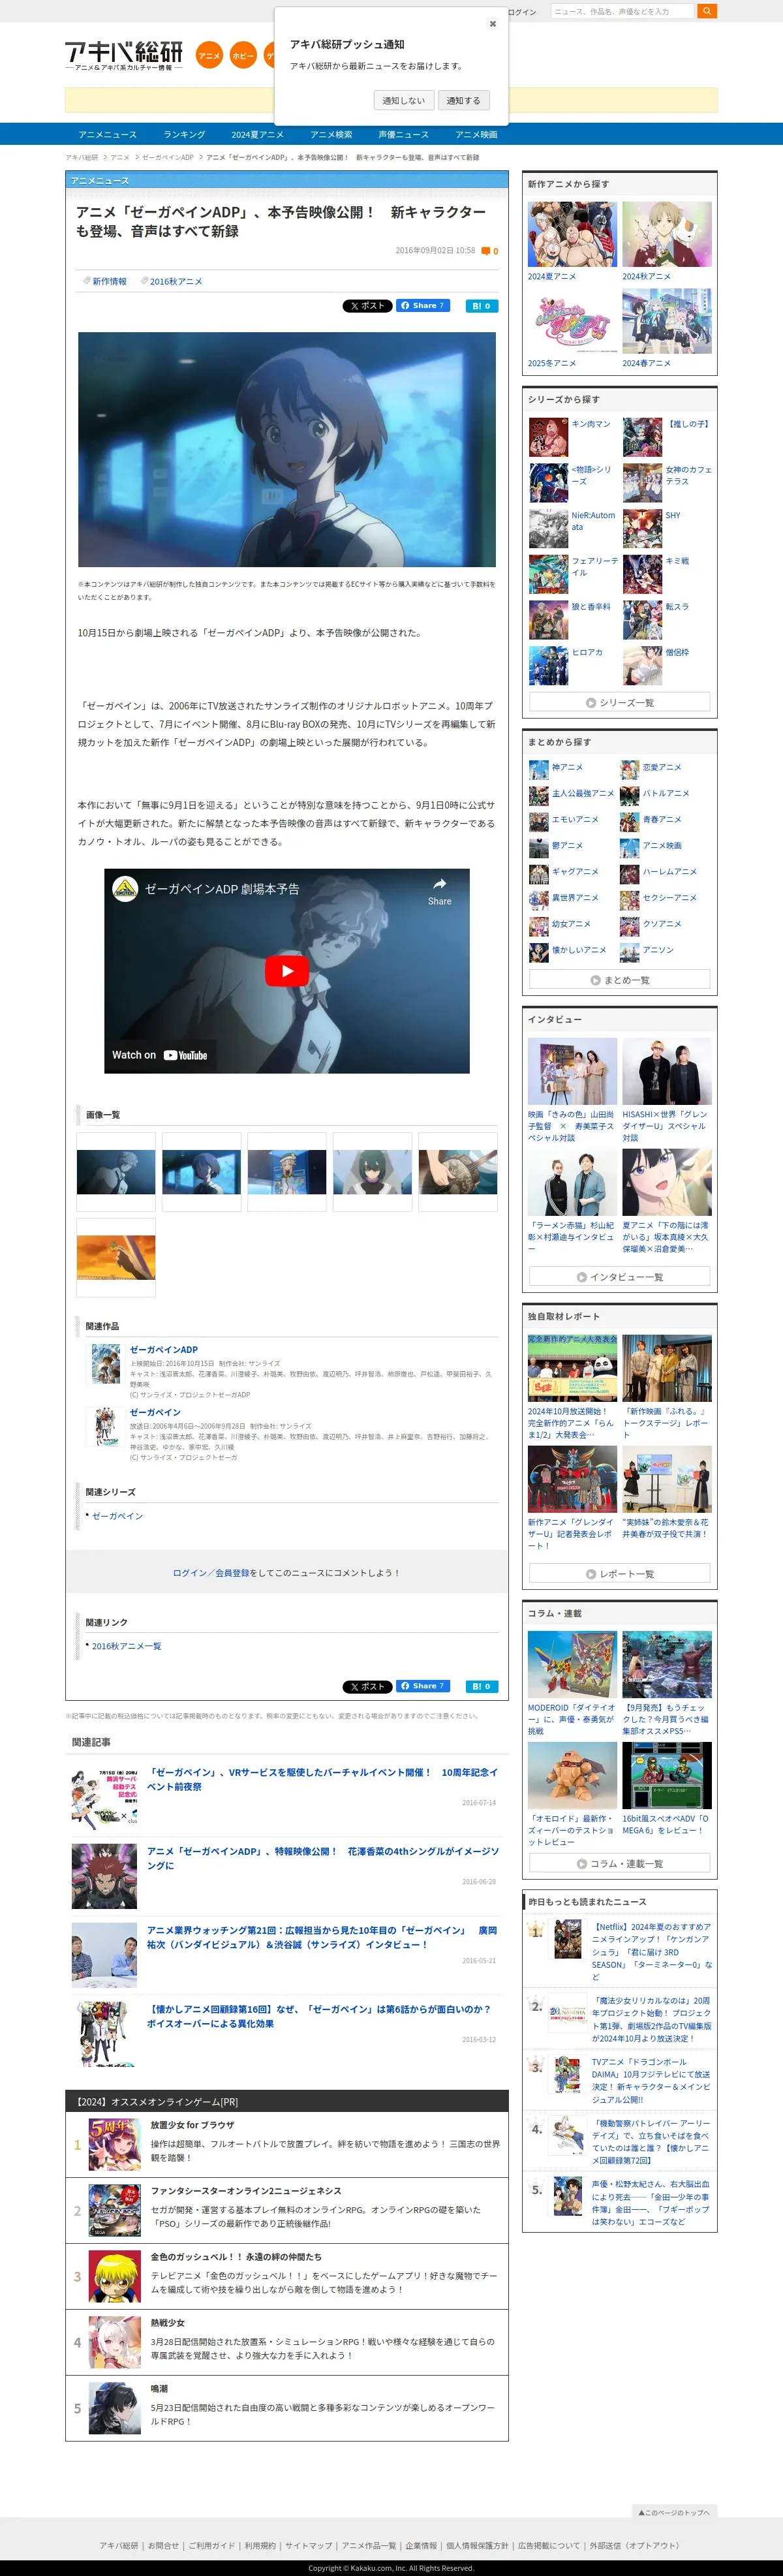Image resolution: width=783 pixels, height=2576 pixels.
Task: Click the 通知しない button
Action: [403, 100]
